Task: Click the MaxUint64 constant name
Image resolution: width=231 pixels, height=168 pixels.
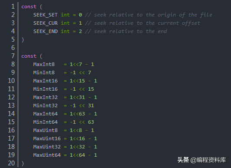Action: pos(47,155)
